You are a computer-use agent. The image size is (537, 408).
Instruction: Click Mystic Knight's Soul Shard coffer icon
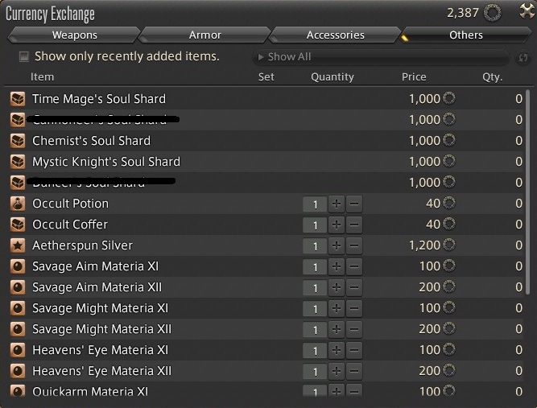coord(18,162)
